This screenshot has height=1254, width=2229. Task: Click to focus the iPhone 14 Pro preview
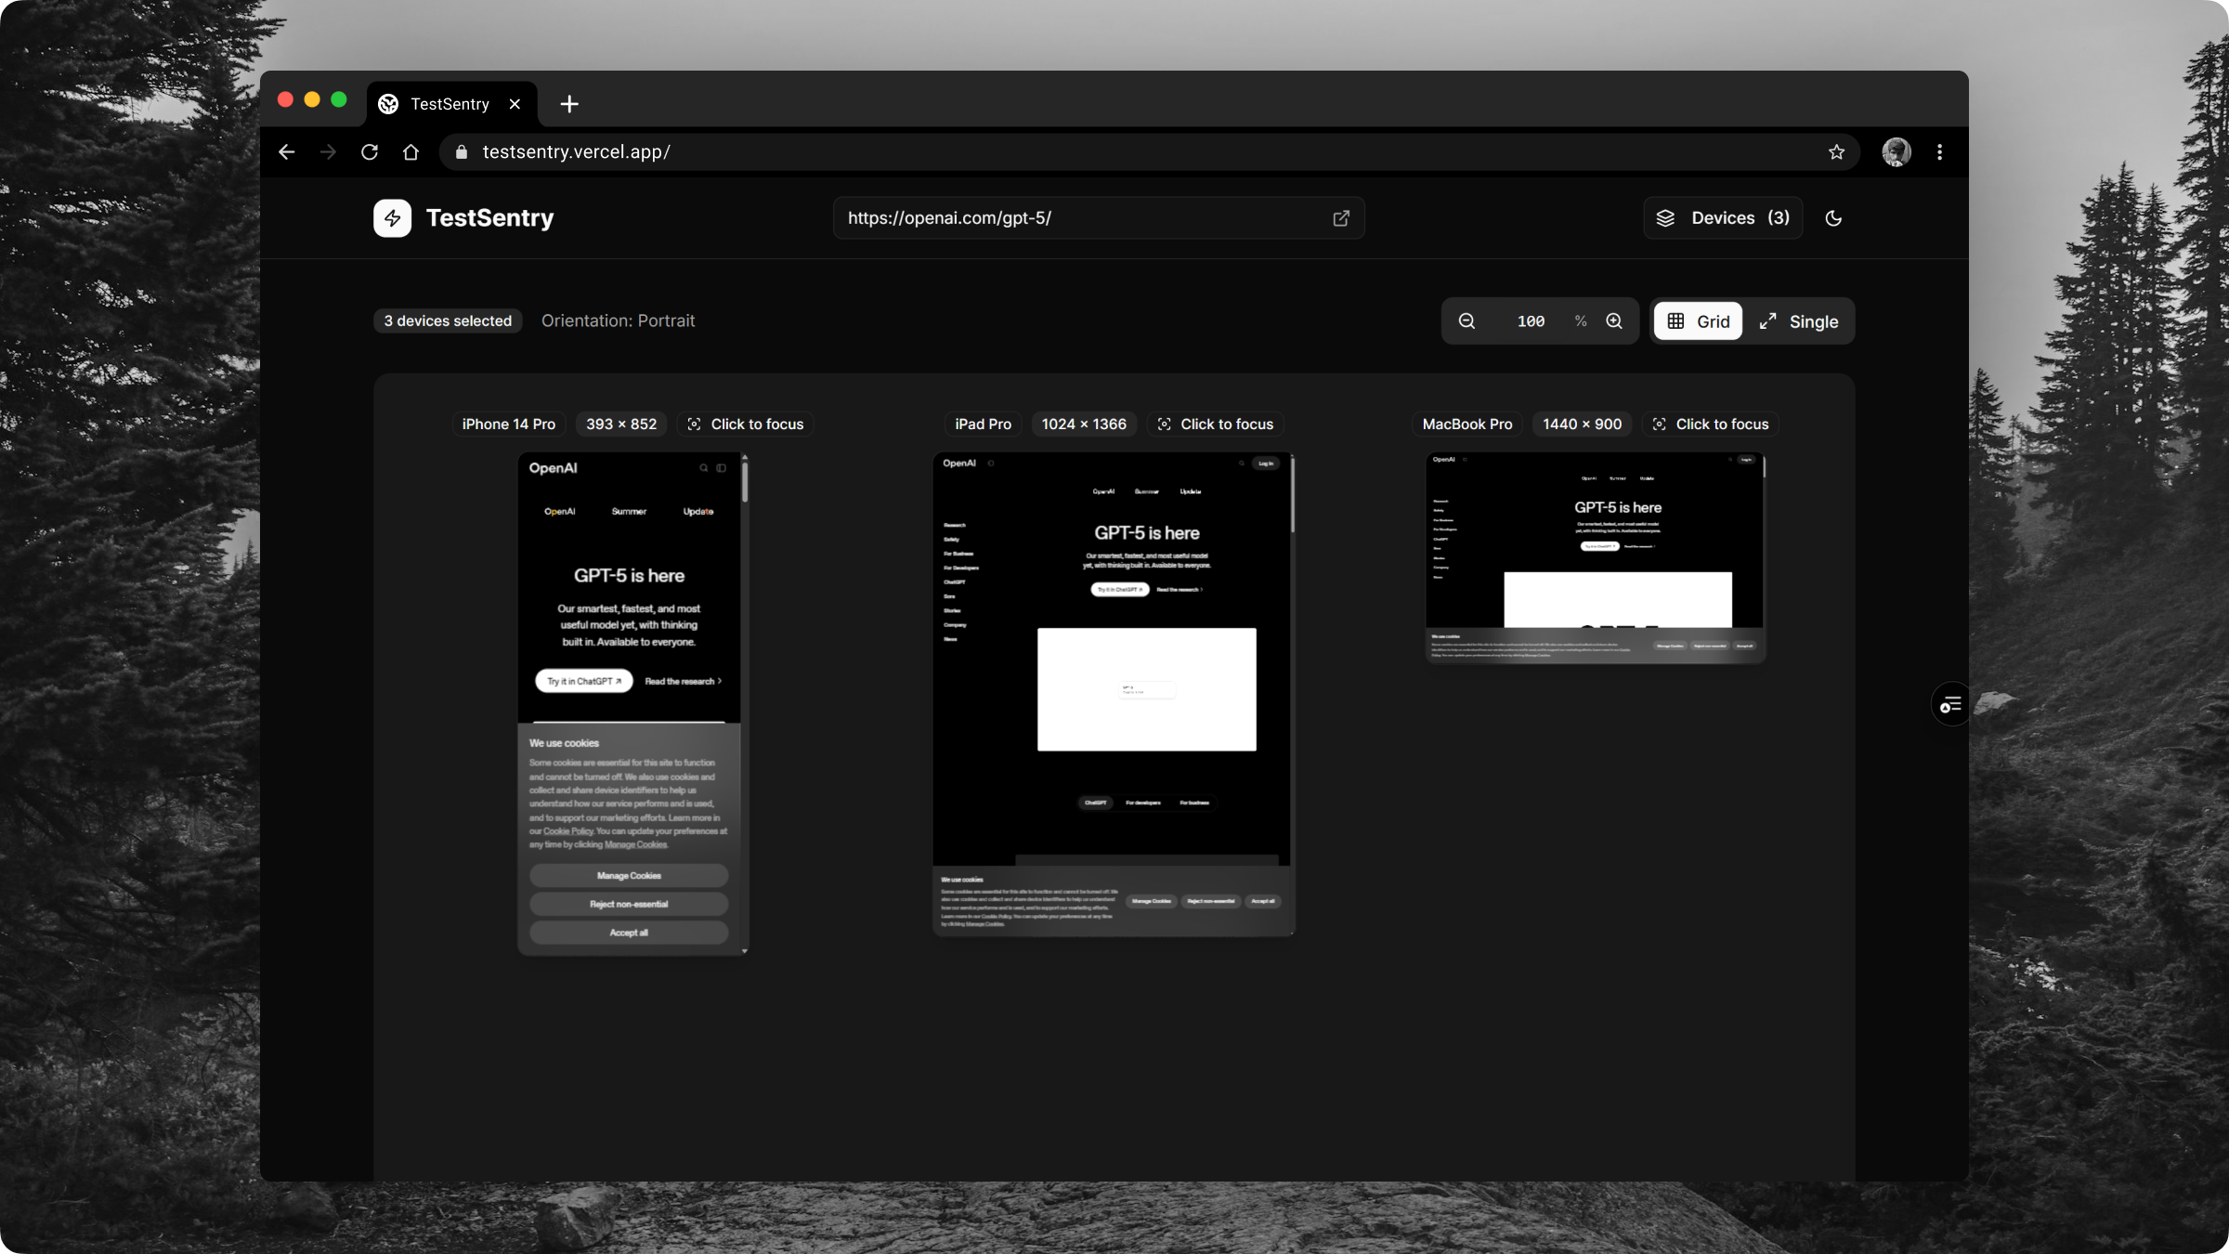[x=745, y=425]
